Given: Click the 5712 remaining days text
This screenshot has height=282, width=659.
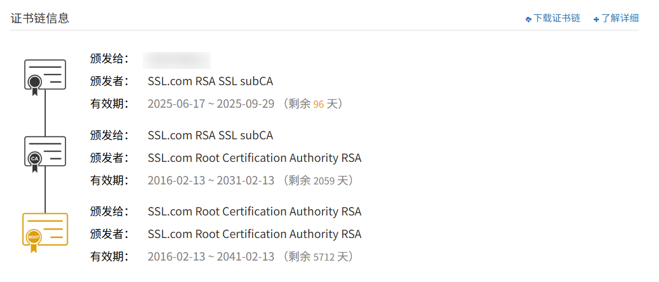Looking at the screenshot, I should 324,257.
